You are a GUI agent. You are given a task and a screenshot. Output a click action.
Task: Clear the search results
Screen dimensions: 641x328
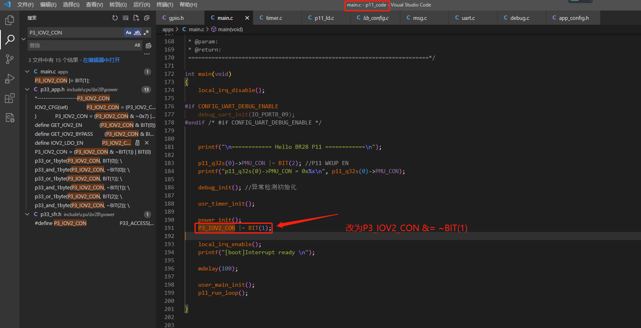pyautogui.click(x=126, y=18)
